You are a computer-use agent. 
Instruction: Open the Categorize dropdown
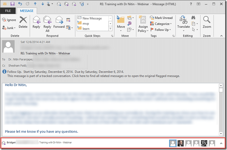pos(162,24)
